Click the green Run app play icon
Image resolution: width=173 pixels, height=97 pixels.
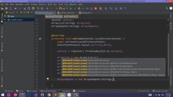(71, 8)
